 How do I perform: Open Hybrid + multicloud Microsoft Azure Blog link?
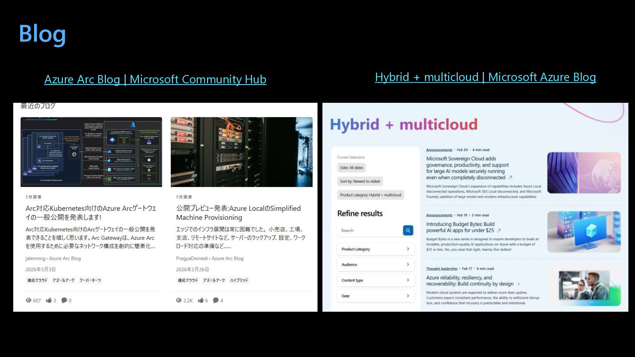click(x=485, y=77)
